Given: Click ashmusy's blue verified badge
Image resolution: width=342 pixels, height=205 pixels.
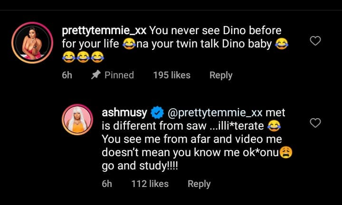Looking at the screenshot, I should [x=156, y=113].
